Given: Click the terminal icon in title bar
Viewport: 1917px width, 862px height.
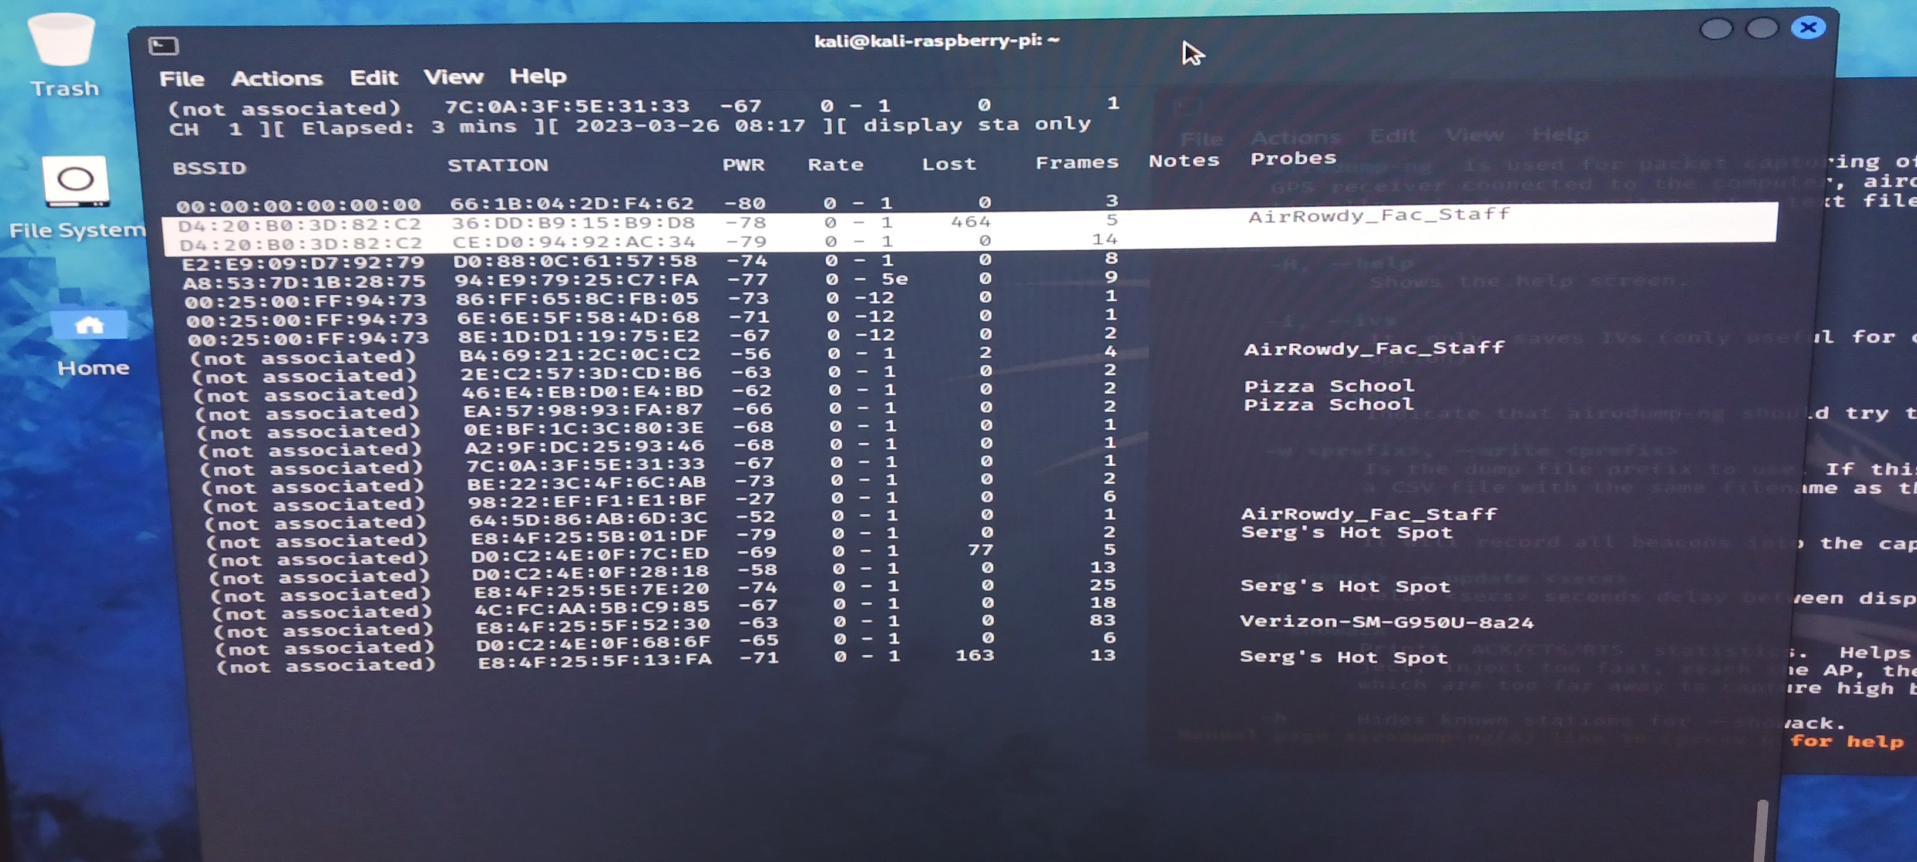Looking at the screenshot, I should coord(163,46).
